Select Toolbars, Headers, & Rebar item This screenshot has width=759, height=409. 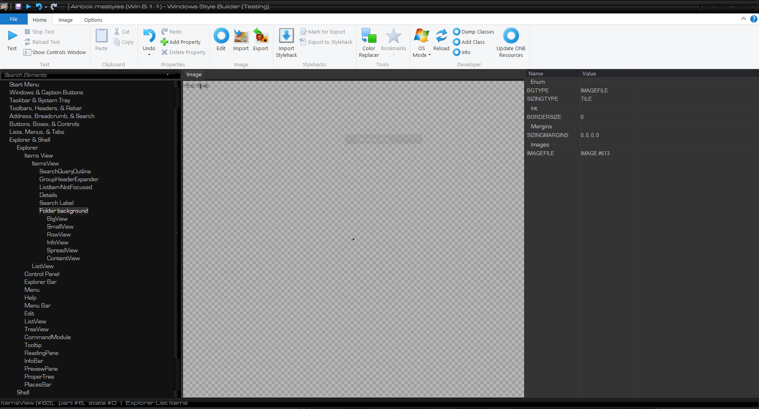pos(45,108)
